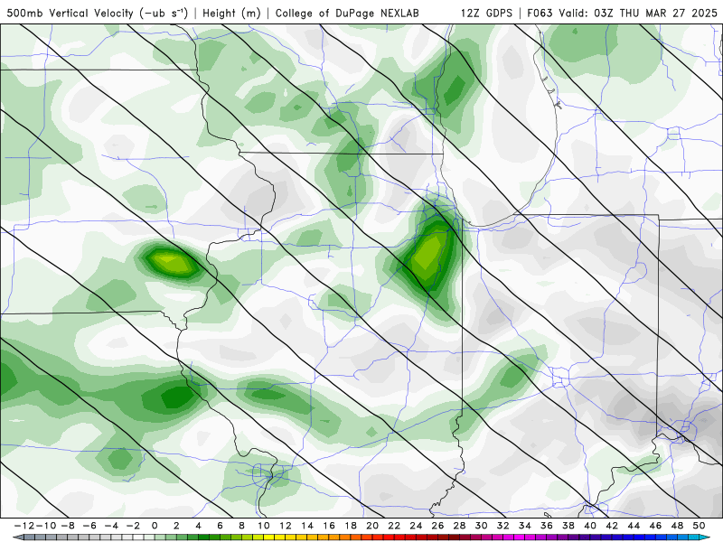723x542 pixels.
Task: Choose the 42 number on the color legend
Action: point(612,526)
